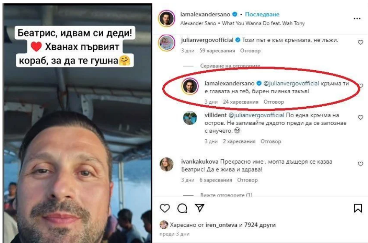The height and width of the screenshot is (243, 368).
Task: Click Последване link in post header
Action: coord(262,14)
